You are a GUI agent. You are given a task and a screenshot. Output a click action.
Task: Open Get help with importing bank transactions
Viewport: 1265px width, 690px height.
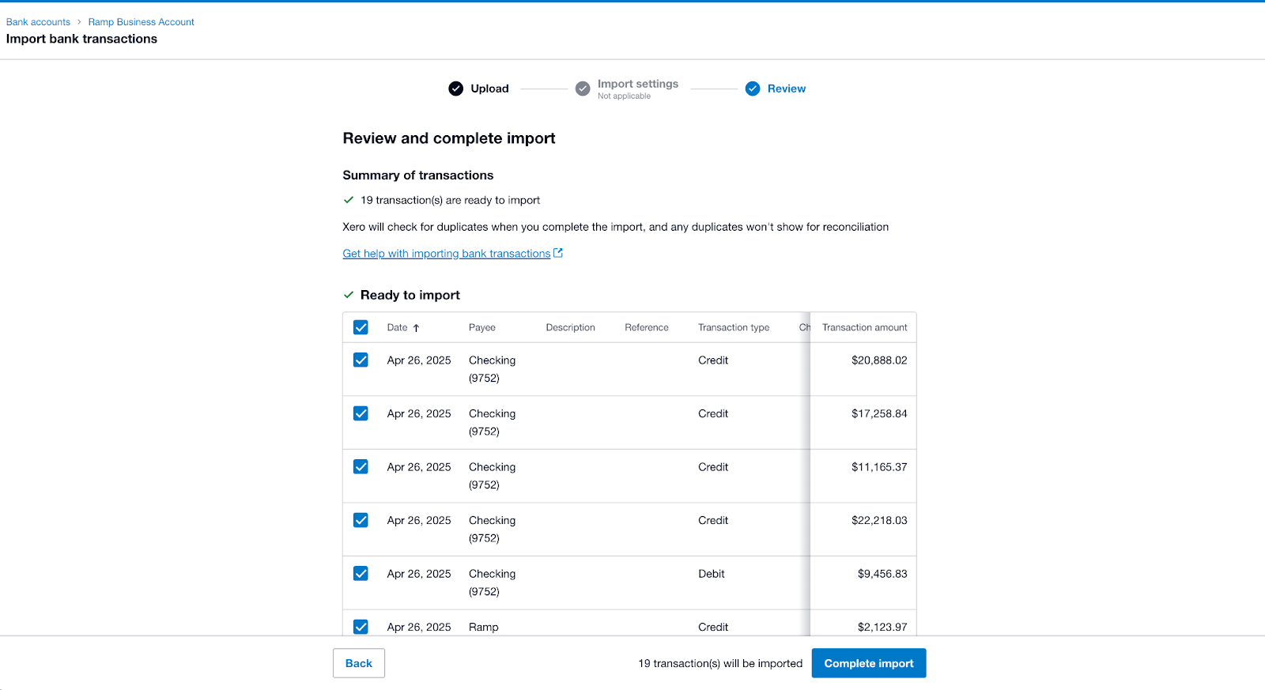[x=447, y=254]
